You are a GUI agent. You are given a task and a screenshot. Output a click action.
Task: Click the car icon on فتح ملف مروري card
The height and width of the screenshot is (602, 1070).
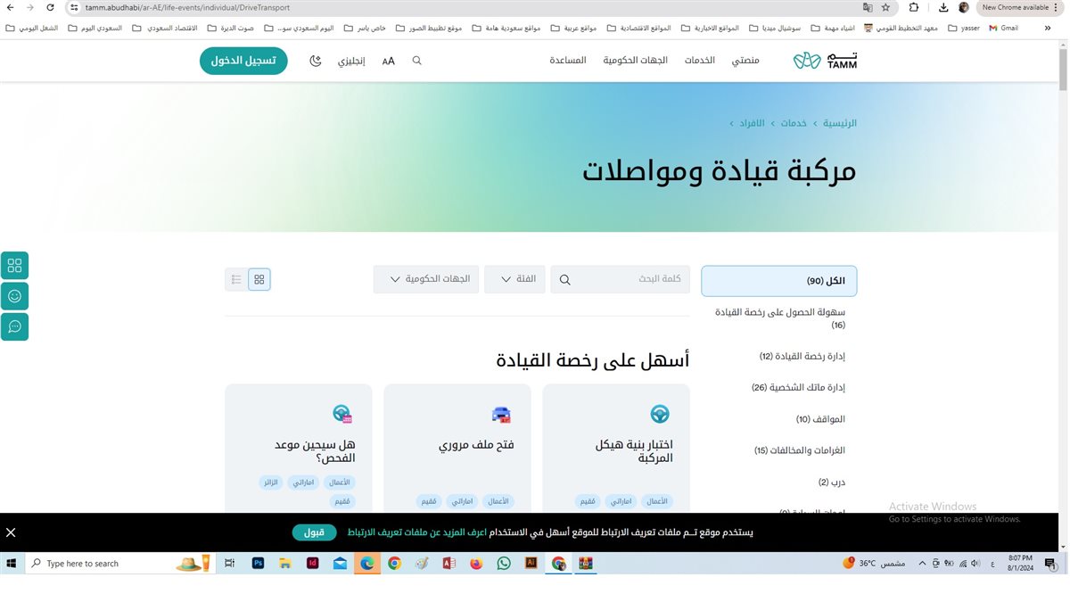point(501,414)
